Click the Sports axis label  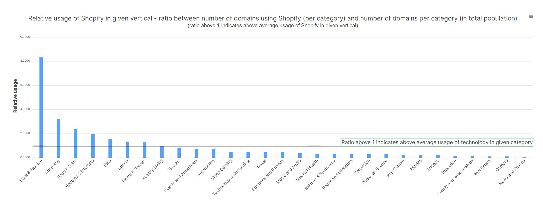tap(123, 165)
